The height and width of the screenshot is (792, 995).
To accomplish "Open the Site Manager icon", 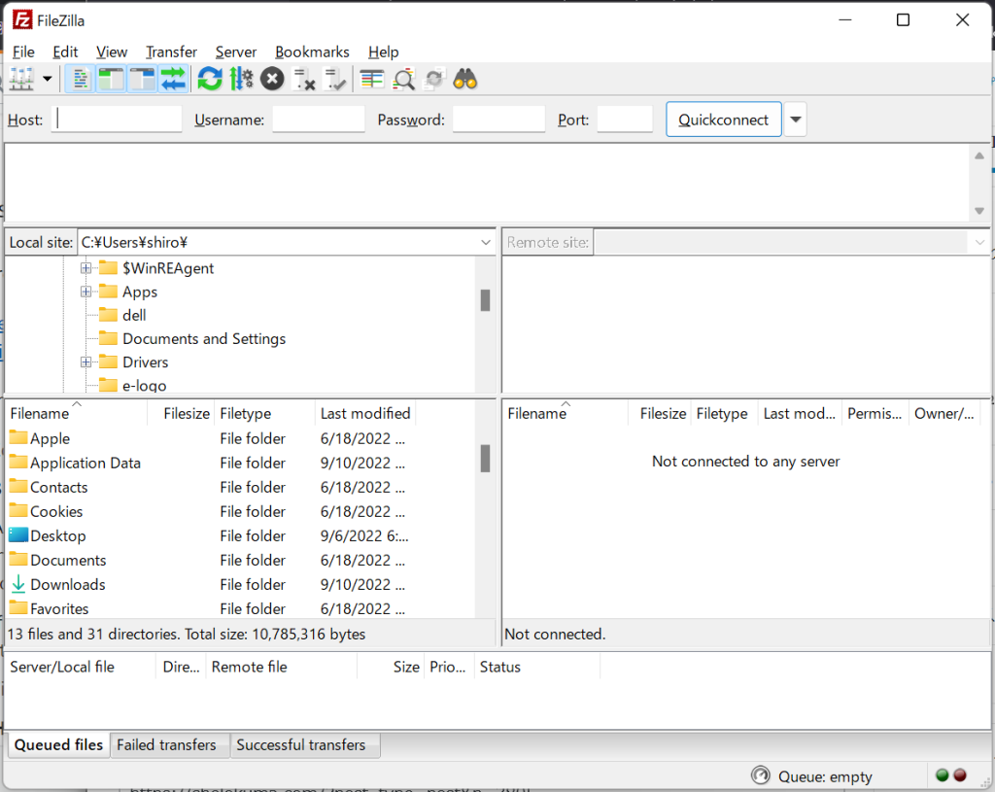I will [x=21, y=80].
